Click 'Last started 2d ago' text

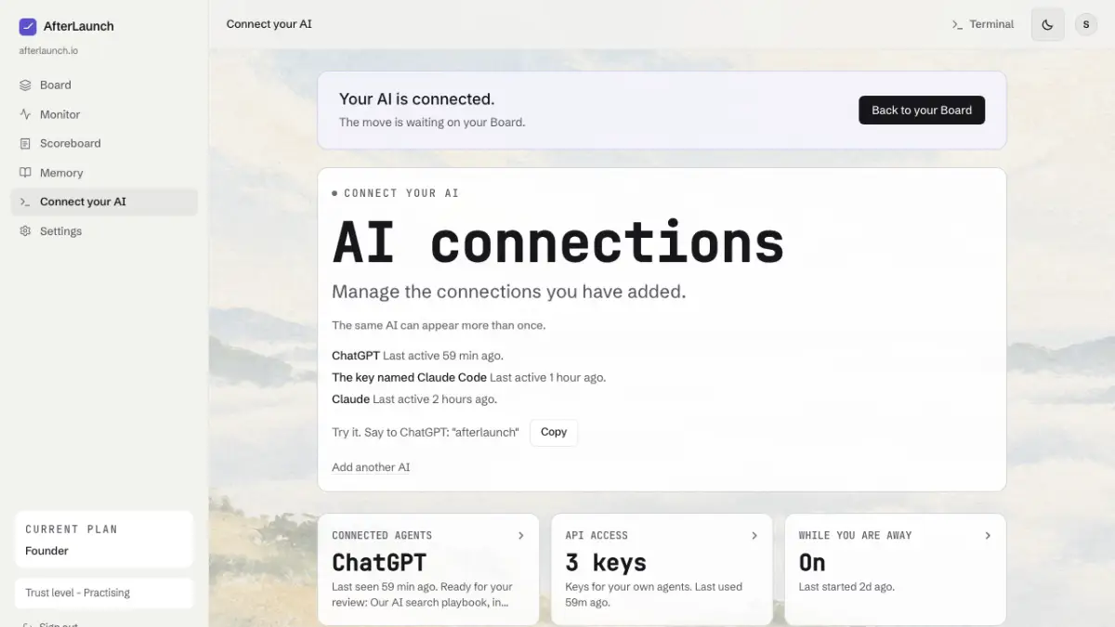pos(846,587)
